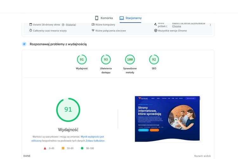Image resolution: width=238 pixels, height=159 pixels.
Task: Click the help icon next to historia
Action: (63, 25)
